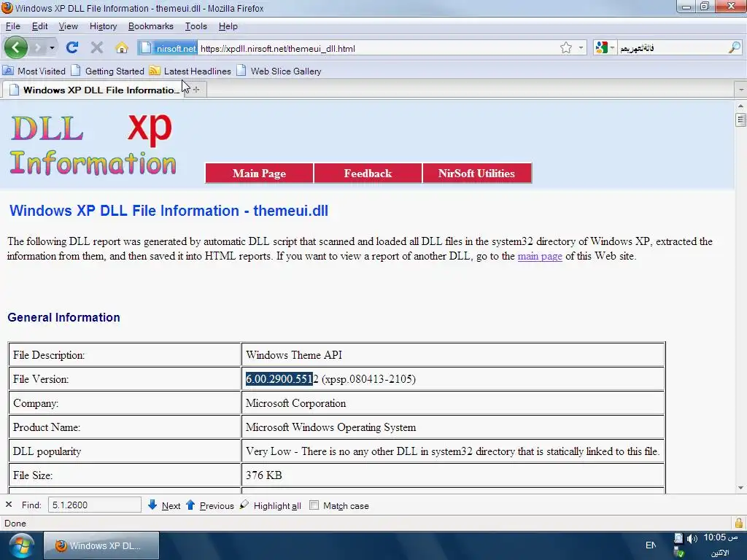Open Most Visited bookmarks folder
The width and height of the screenshot is (747, 560).
click(34, 71)
